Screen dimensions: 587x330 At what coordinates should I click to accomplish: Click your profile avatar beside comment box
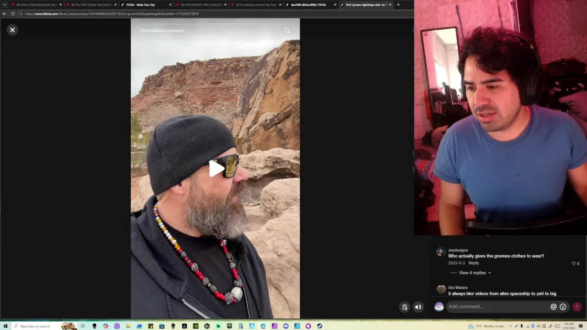point(439,307)
